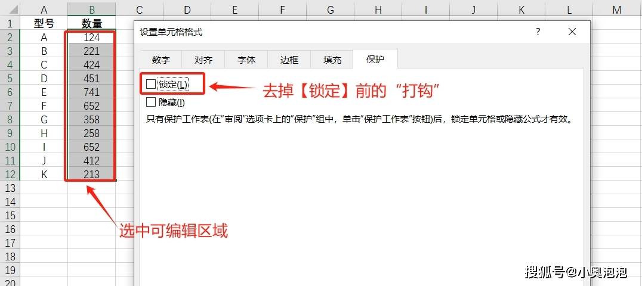
Task: Click the 型号 header cell
Action: (44, 24)
